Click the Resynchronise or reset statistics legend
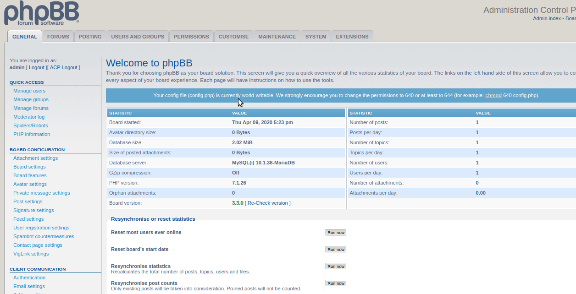The height and width of the screenshot is (294, 576). coord(153,219)
